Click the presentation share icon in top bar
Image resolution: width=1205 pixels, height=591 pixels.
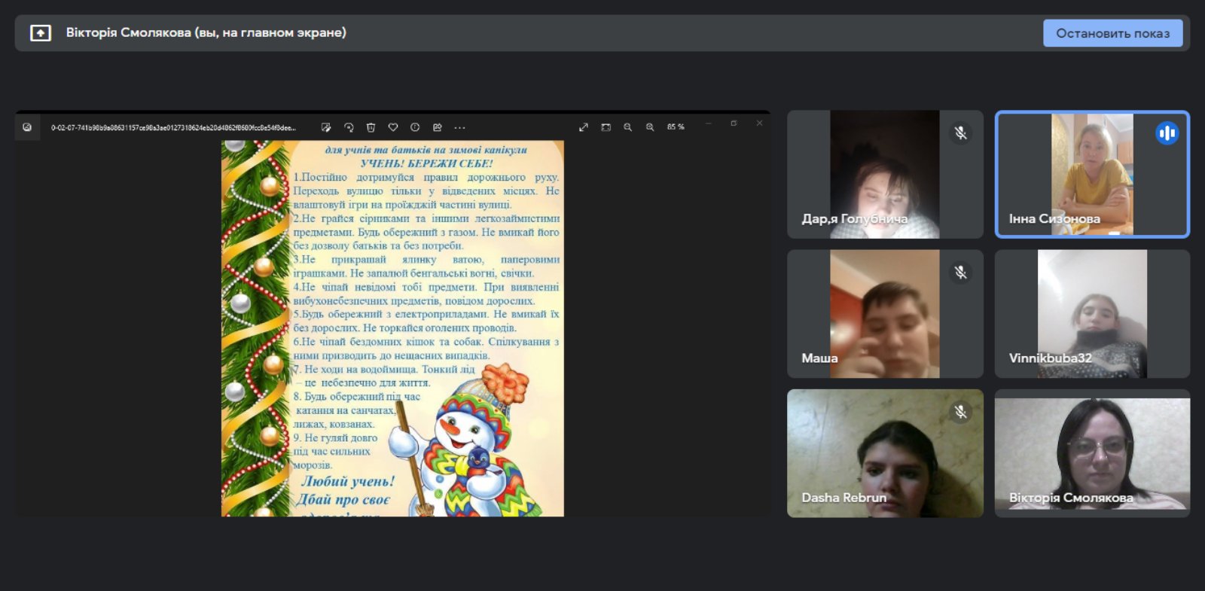41,33
